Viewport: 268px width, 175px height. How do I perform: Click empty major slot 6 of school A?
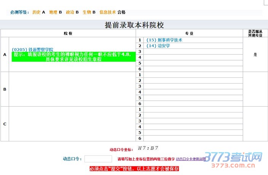tap(193, 69)
